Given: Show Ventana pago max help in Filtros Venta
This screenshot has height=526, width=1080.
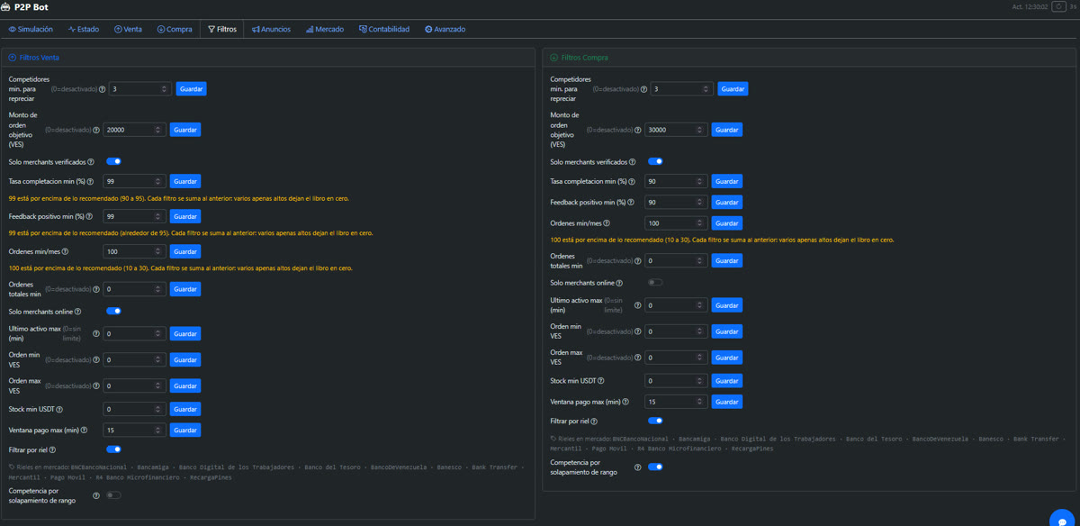Looking at the screenshot, I should pyautogui.click(x=83, y=431).
